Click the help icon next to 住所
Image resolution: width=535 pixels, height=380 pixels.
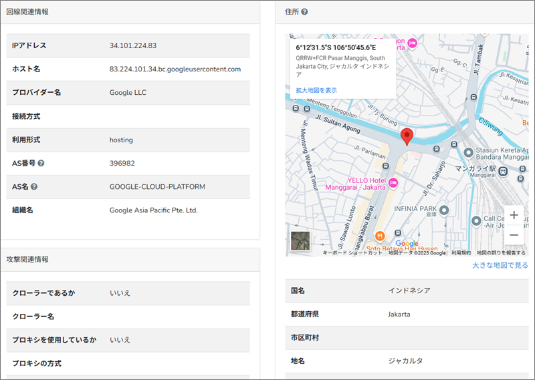[x=304, y=12]
